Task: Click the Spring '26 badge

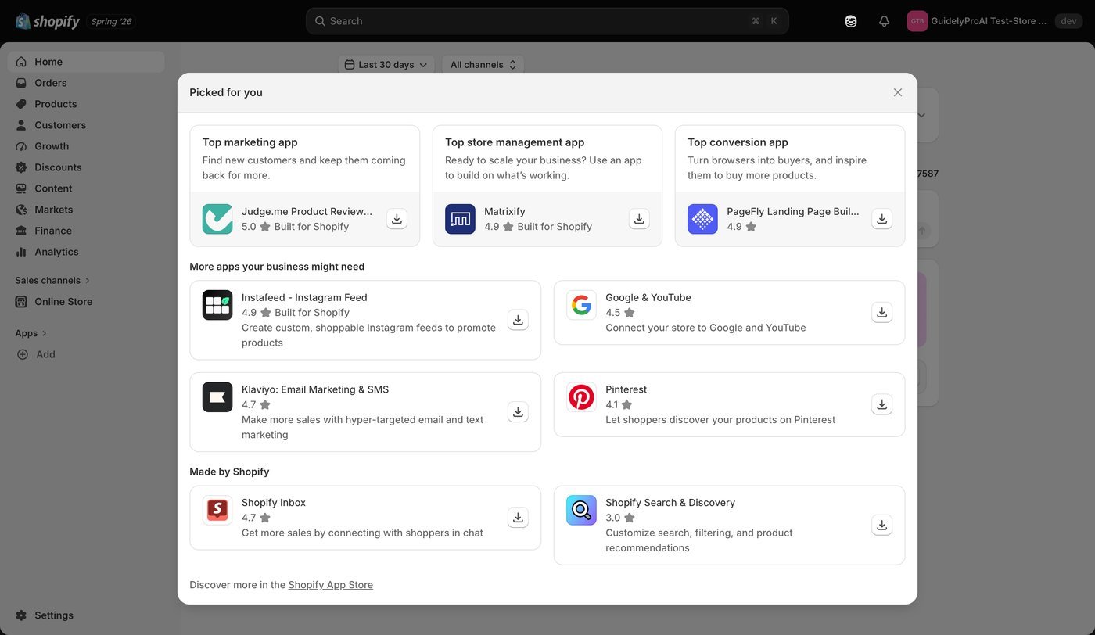Action: pos(111,22)
